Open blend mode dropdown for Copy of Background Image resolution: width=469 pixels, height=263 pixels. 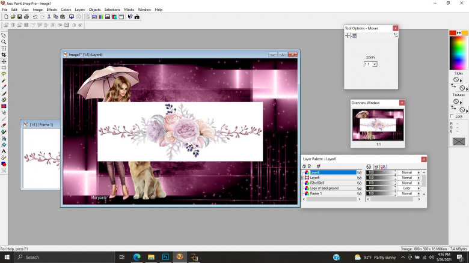418,189
